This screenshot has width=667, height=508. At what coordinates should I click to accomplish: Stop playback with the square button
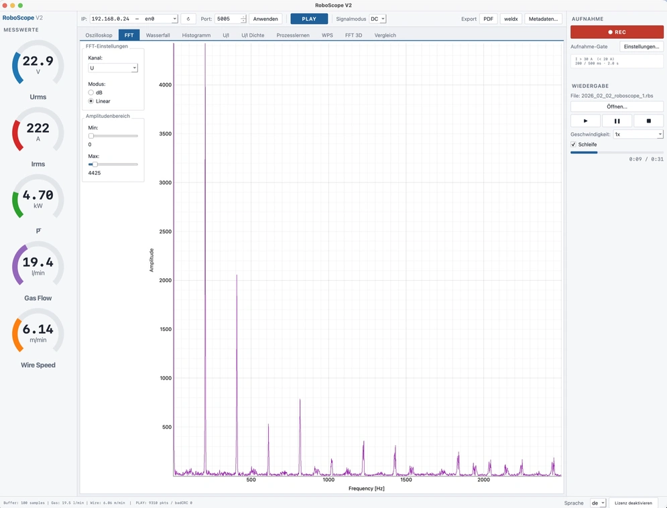pos(648,121)
